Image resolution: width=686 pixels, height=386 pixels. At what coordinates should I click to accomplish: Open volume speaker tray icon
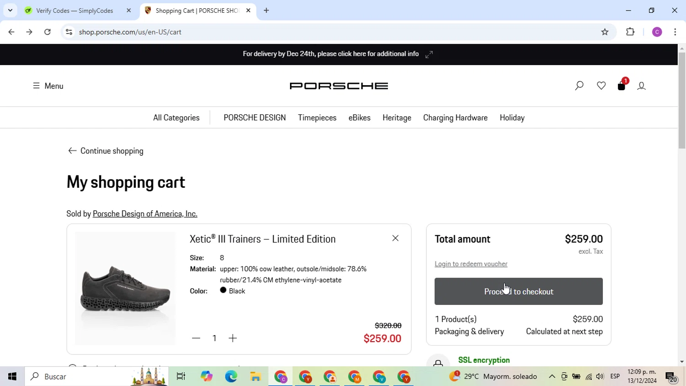point(600,376)
